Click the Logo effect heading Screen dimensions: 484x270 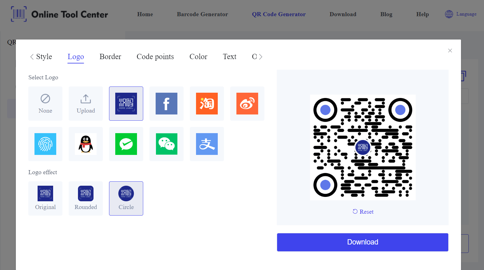[x=43, y=172]
